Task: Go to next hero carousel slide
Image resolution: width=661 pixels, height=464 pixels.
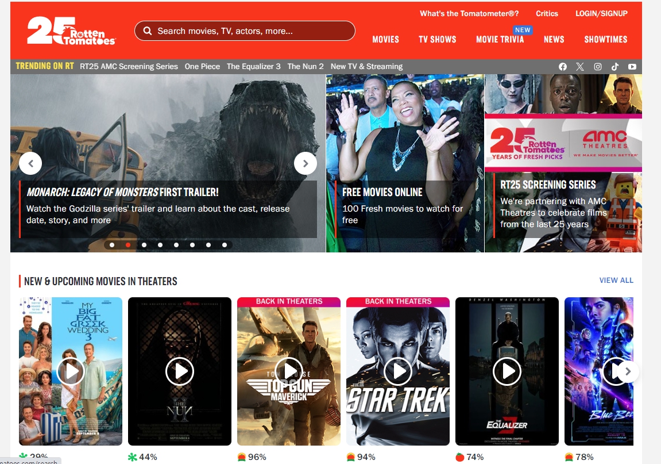Action: click(x=306, y=163)
